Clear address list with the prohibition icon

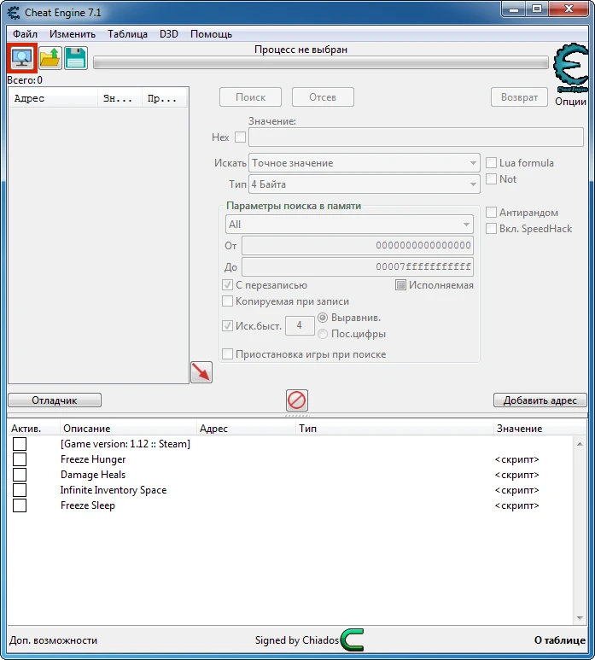coord(297,400)
